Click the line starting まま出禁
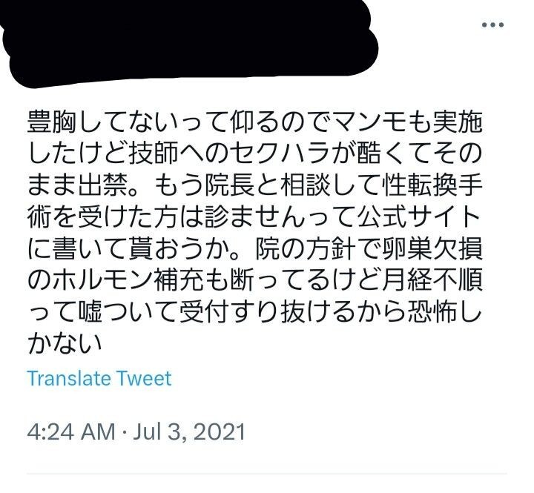534x493 pixels. tap(254, 185)
